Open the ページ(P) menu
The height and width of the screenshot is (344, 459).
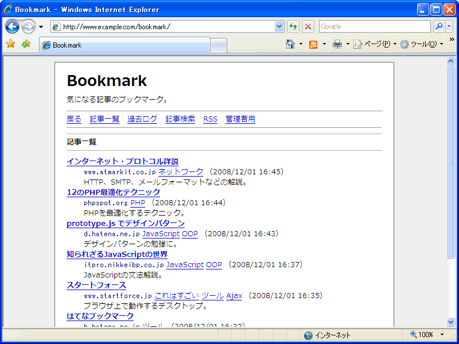tap(374, 44)
